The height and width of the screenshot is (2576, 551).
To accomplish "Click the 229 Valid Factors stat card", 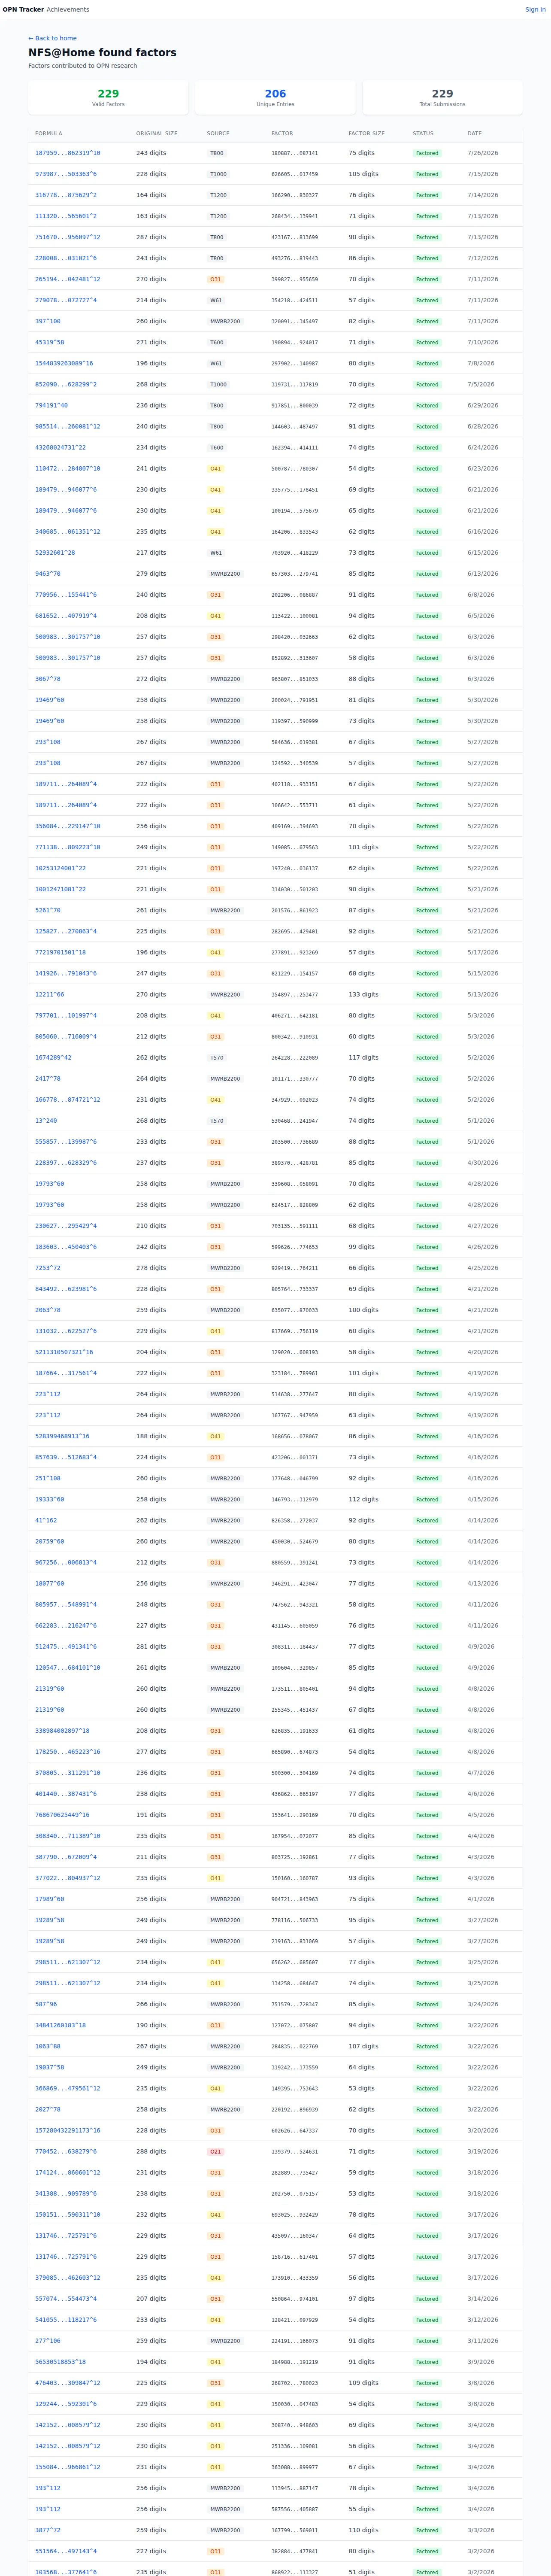I will 108,97.
